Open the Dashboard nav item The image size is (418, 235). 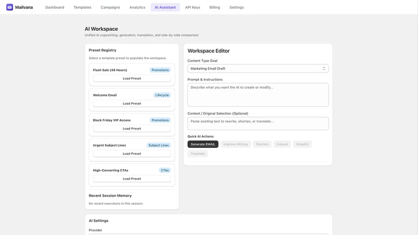pos(55,7)
